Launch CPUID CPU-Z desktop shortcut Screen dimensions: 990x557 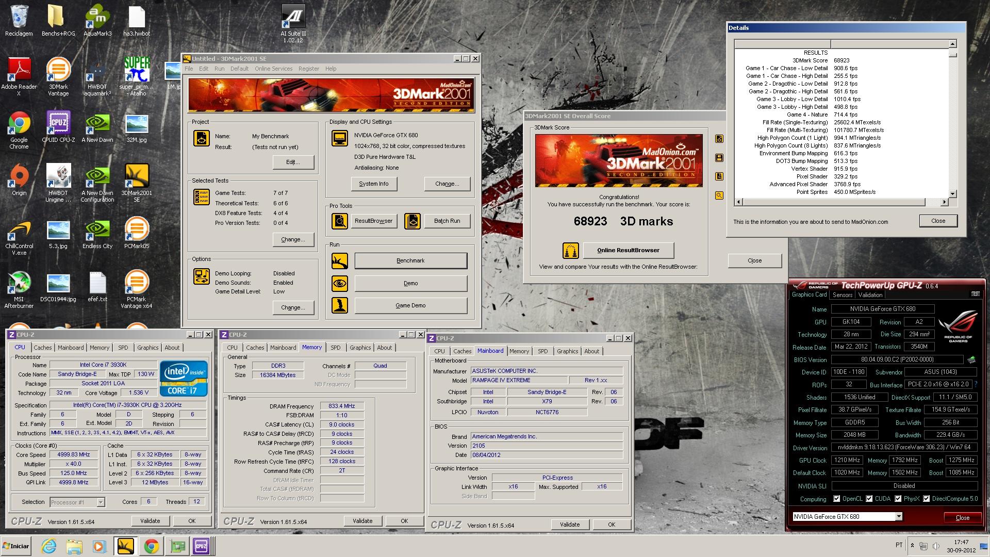pyautogui.click(x=58, y=127)
